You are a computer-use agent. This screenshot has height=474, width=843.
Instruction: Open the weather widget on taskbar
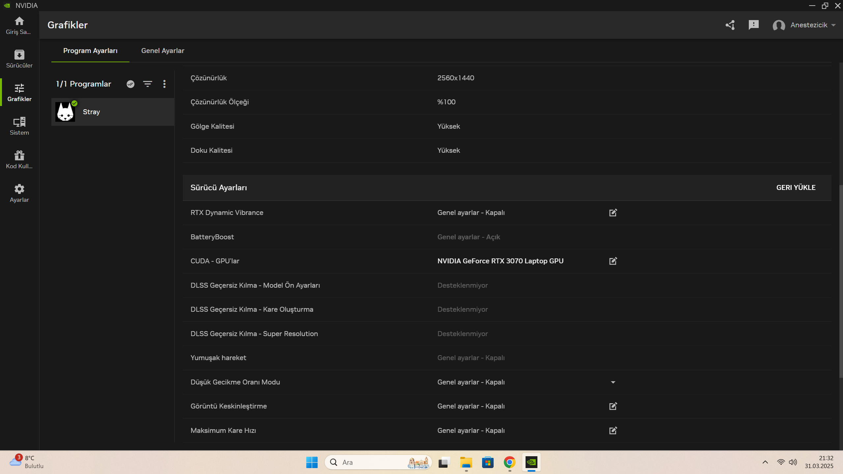[26, 462]
